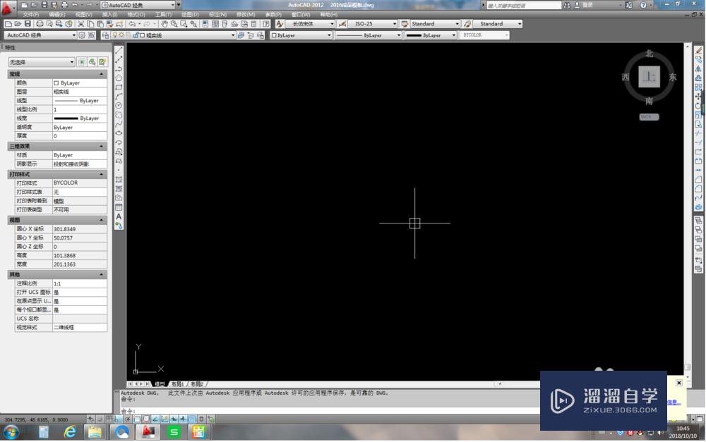Click the Quick Select icon in Properties palette
The height and width of the screenshot is (442, 706).
point(103,63)
